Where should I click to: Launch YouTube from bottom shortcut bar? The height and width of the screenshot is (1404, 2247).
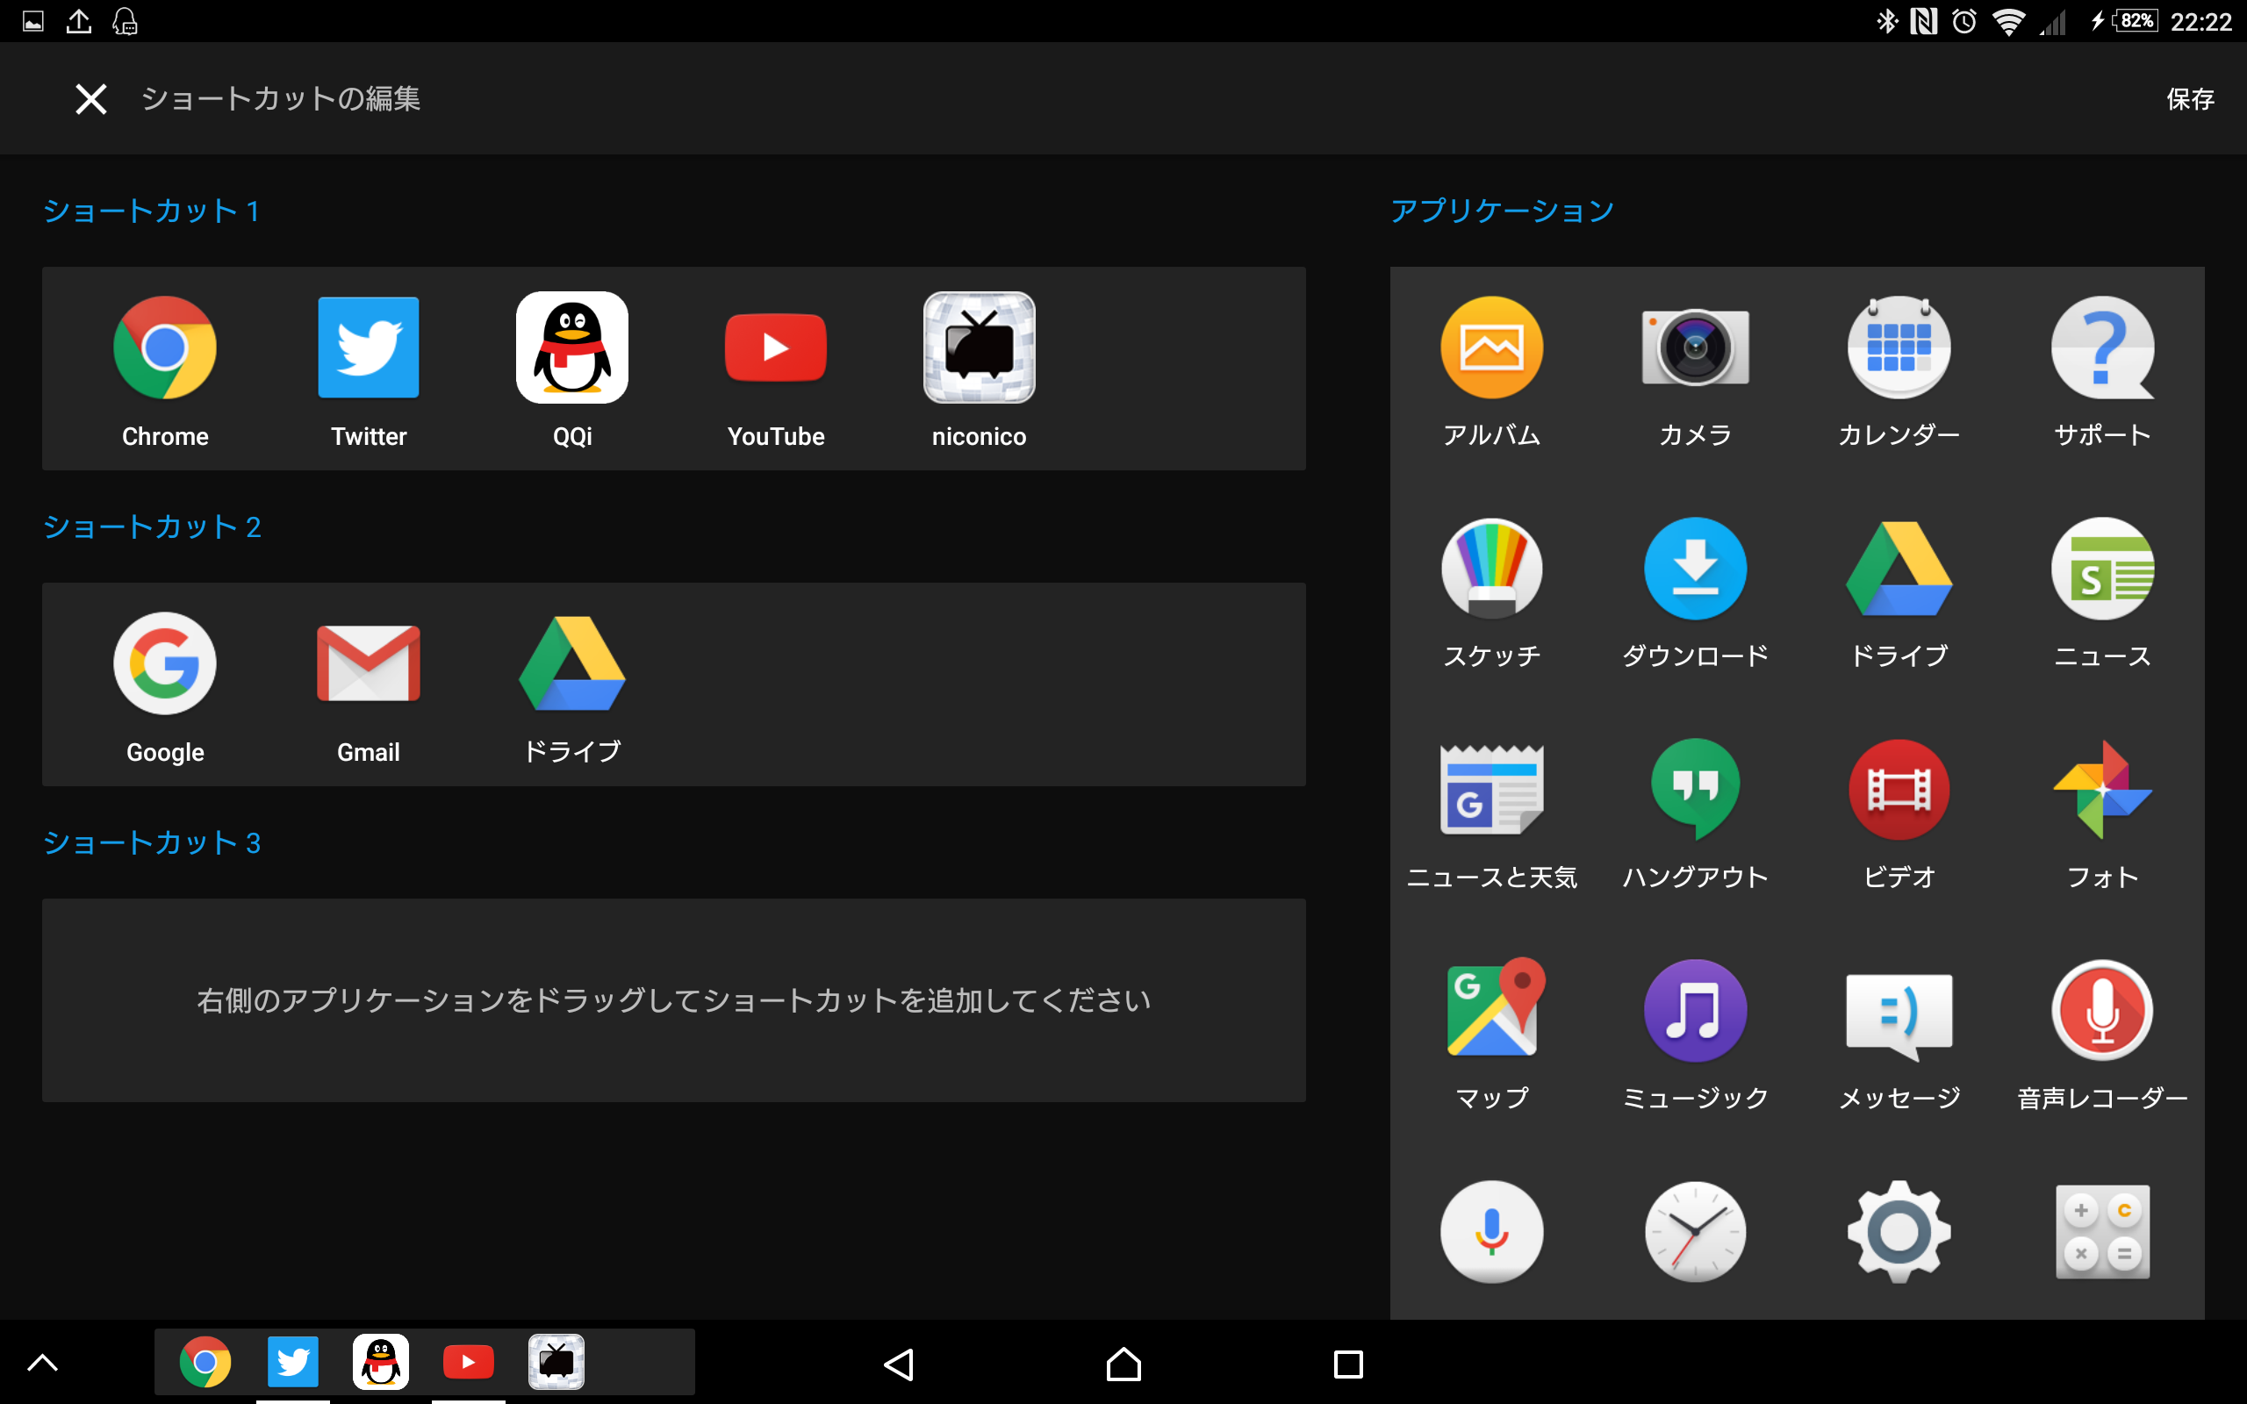tap(468, 1362)
